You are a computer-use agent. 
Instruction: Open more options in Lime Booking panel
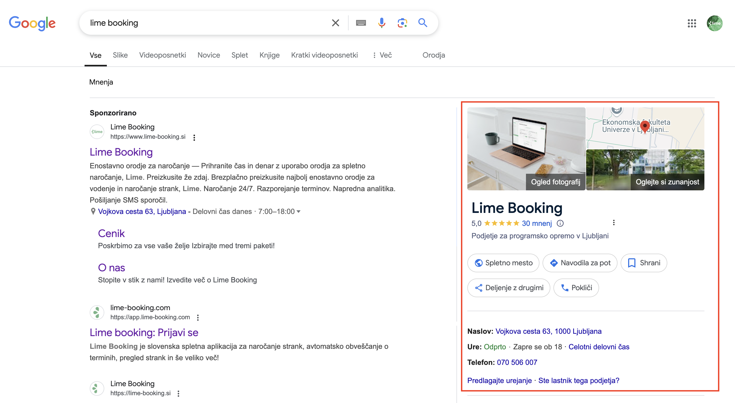(x=614, y=223)
